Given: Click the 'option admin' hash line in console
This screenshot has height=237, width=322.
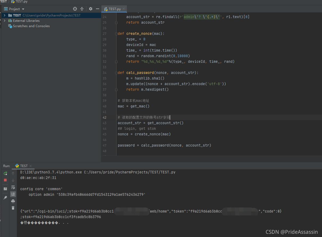Looking at the screenshot, I should click(x=87, y=194).
